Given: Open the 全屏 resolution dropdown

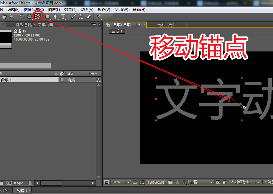Looking at the screenshot, I should click(201, 182).
